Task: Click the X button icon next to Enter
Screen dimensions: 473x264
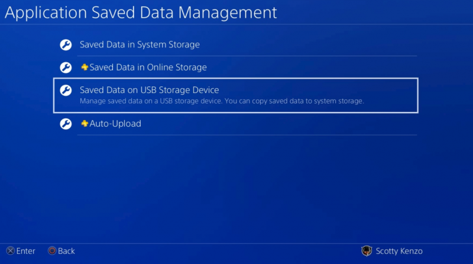Action: tap(11, 251)
